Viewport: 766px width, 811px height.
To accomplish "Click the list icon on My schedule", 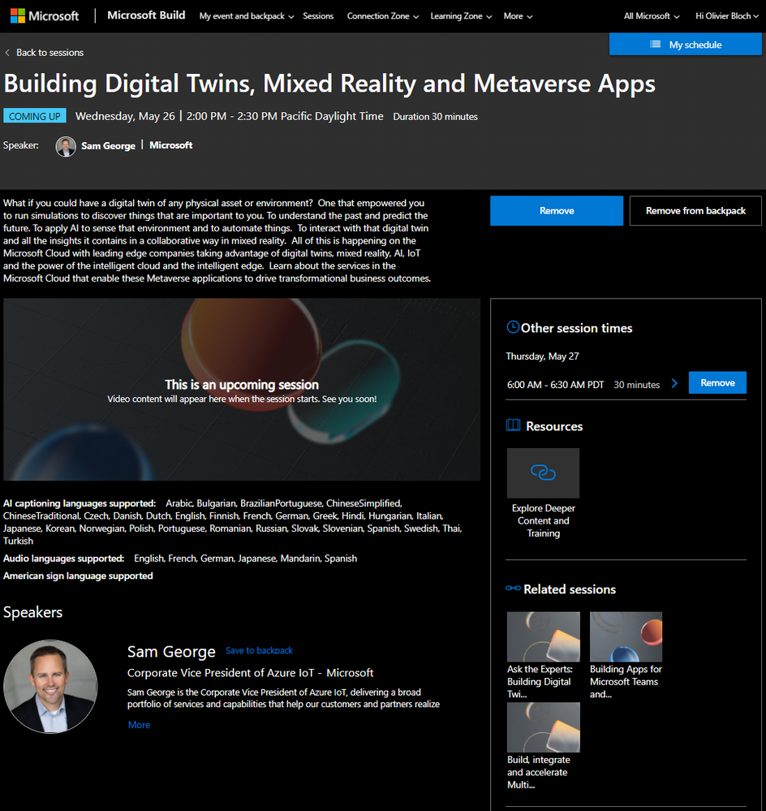I will (655, 45).
